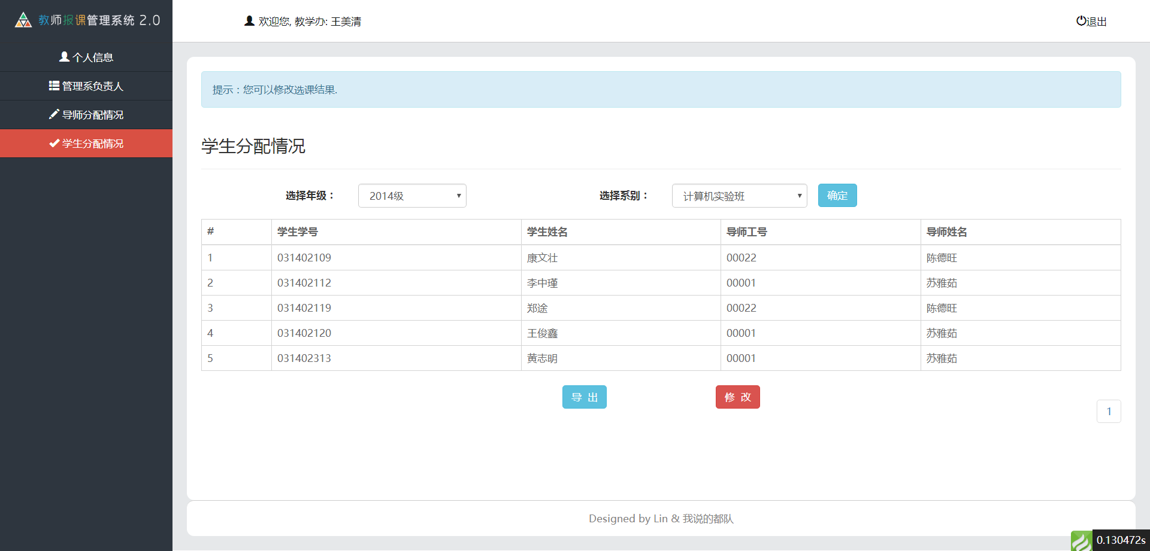Open the 管理系负责人 menu item
The height and width of the screenshot is (551, 1150).
coord(86,86)
